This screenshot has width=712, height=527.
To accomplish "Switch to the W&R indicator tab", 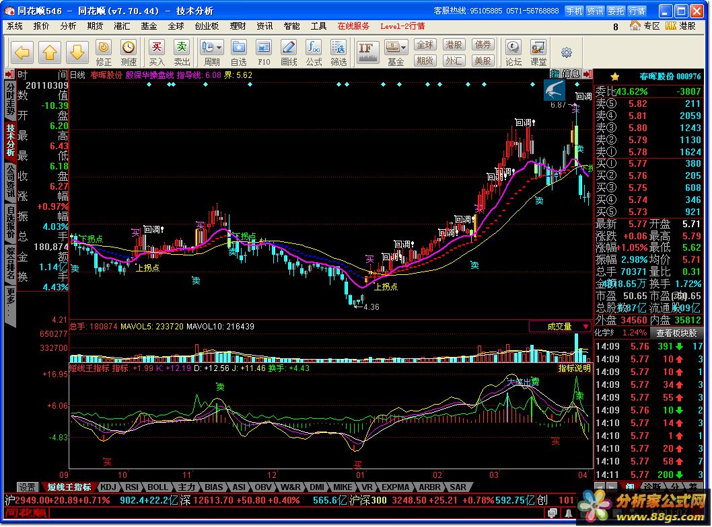I will (x=291, y=487).
